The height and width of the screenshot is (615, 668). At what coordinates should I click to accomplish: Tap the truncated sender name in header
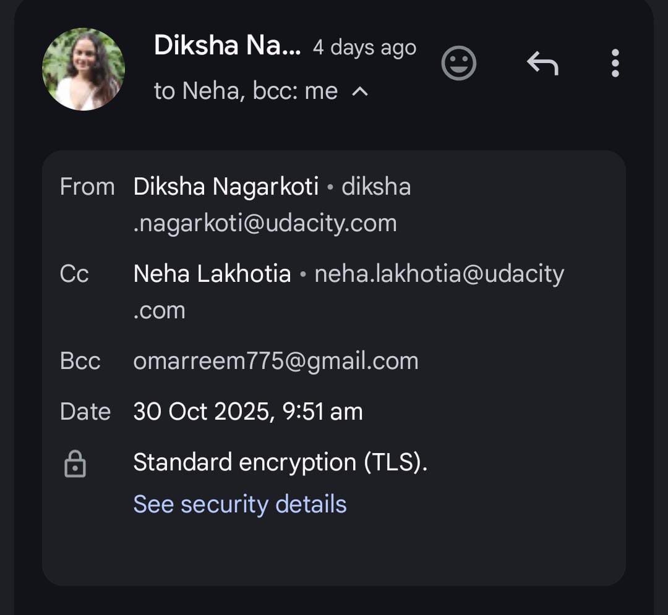click(227, 46)
